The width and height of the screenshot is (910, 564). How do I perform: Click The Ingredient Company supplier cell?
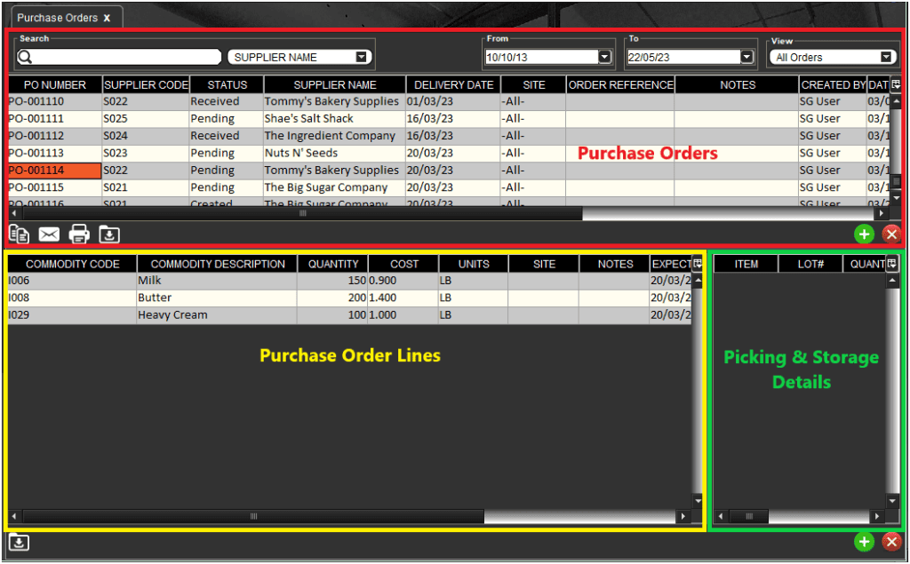[335, 136]
